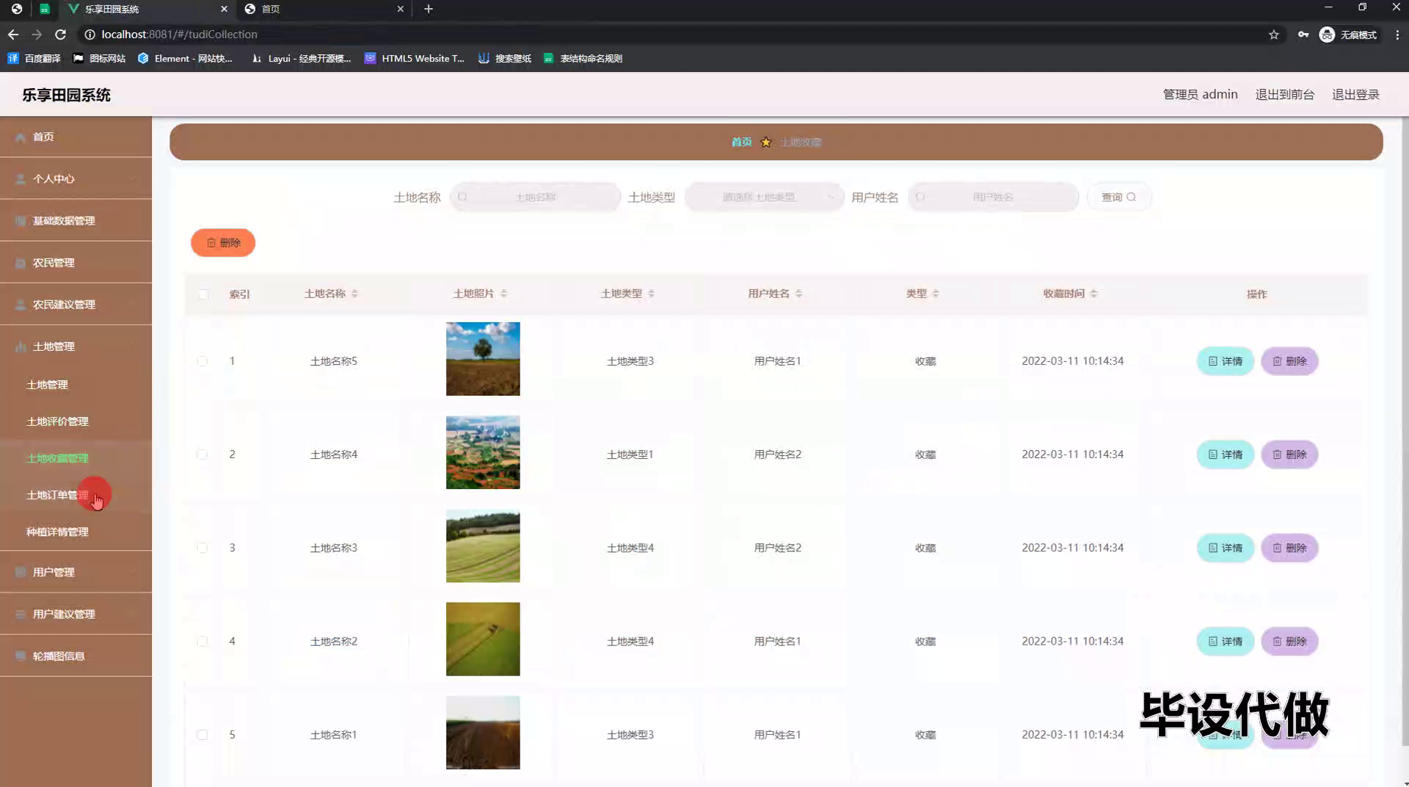View 详情 for 土地名称3 row
Image resolution: width=1409 pixels, height=787 pixels.
pyautogui.click(x=1226, y=548)
